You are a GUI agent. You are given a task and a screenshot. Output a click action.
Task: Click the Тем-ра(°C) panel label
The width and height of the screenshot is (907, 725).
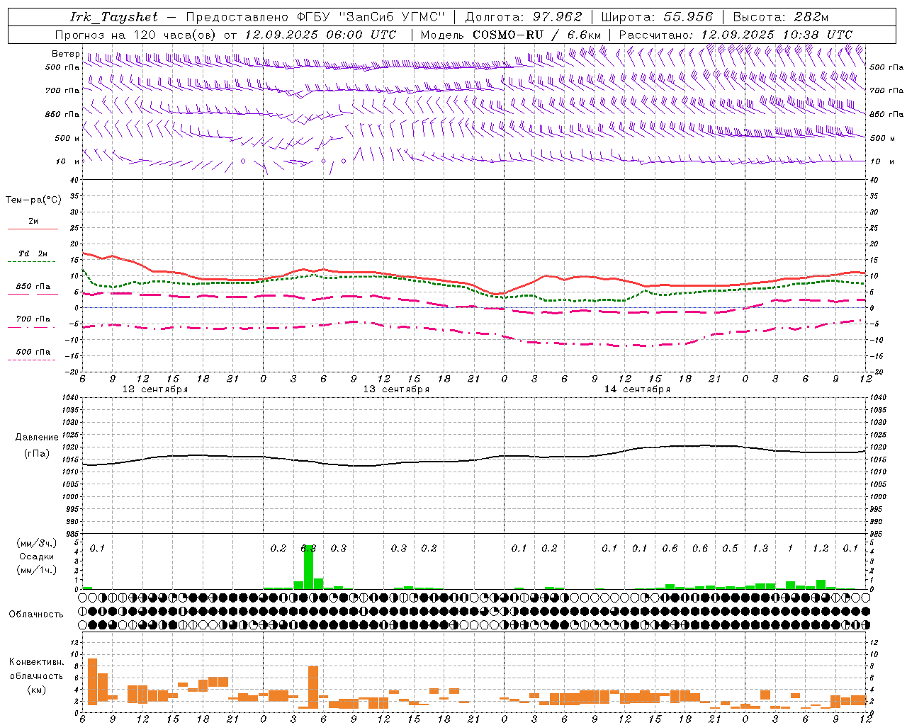coord(33,200)
